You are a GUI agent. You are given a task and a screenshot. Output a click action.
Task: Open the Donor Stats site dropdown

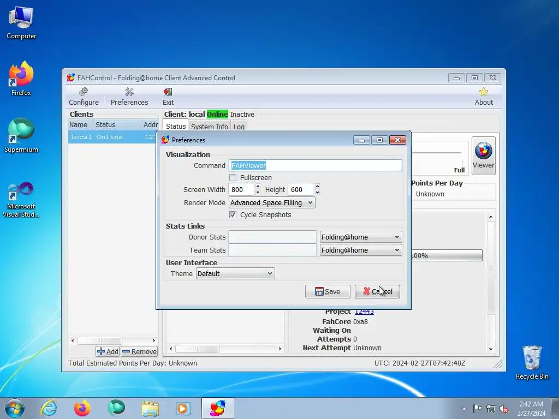tap(361, 237)
